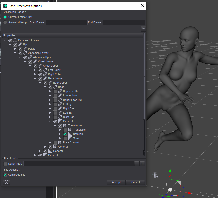Viewport: 218px width, 198px height.
Task: Click the Start Frame input field
Action: pyautogui.click(x=67, y=22)
